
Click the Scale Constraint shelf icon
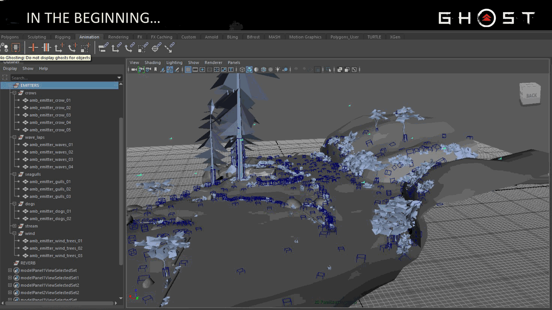143,47
